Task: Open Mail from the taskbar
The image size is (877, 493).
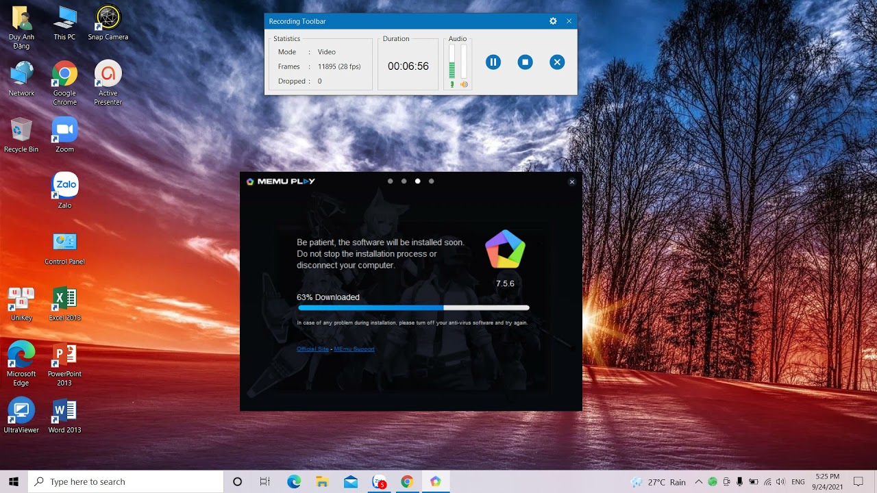Action: coord(351,481)
